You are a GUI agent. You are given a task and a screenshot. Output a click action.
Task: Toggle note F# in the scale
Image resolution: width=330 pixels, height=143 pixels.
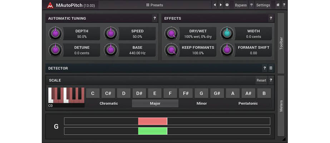pos(186,93)
